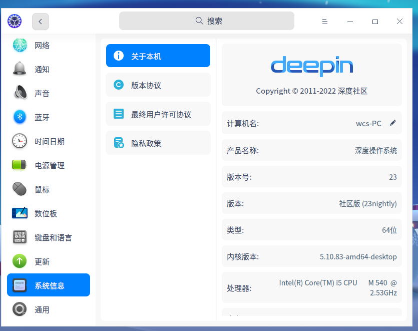
Task: View 隐私政策 (Privacy Policy)
Action: tap(158, 143)
